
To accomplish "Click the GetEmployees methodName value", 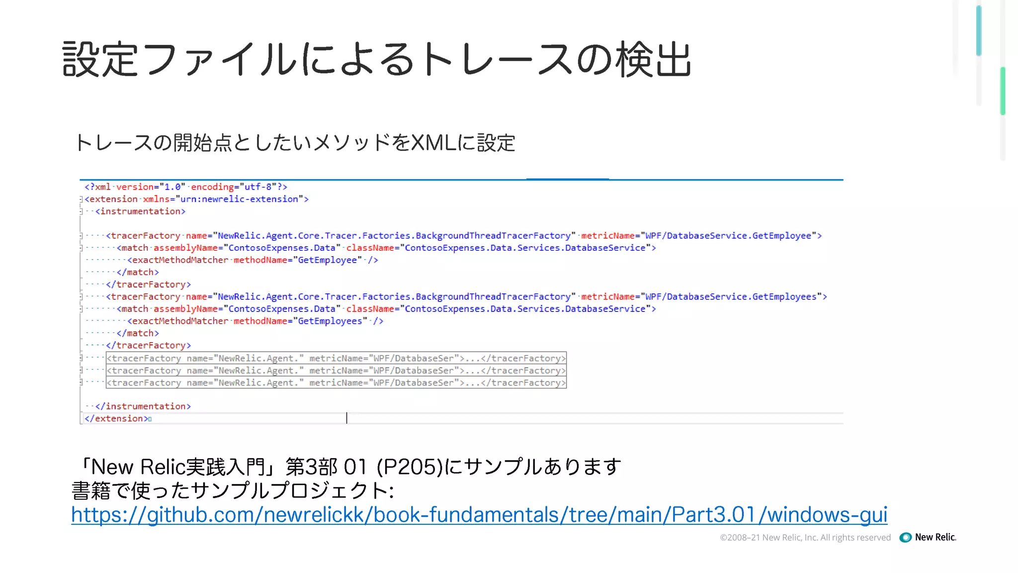I will pos(330,321).
